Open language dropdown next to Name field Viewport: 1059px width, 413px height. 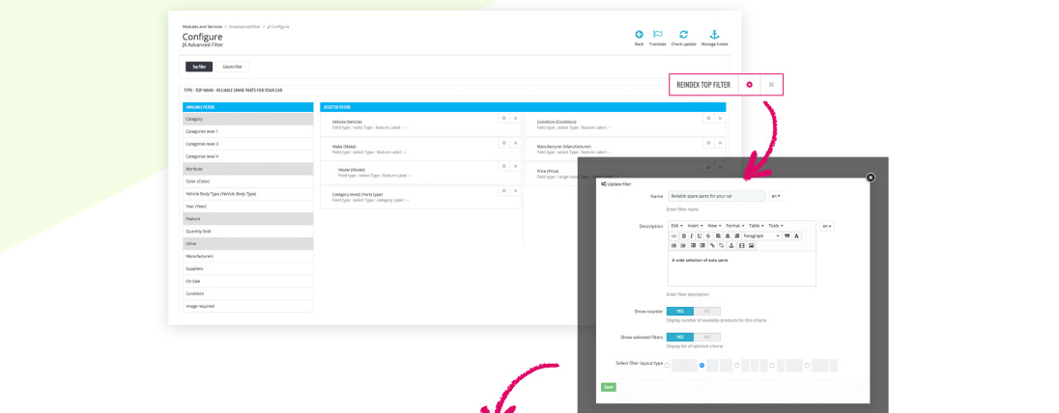click(775, 196)
